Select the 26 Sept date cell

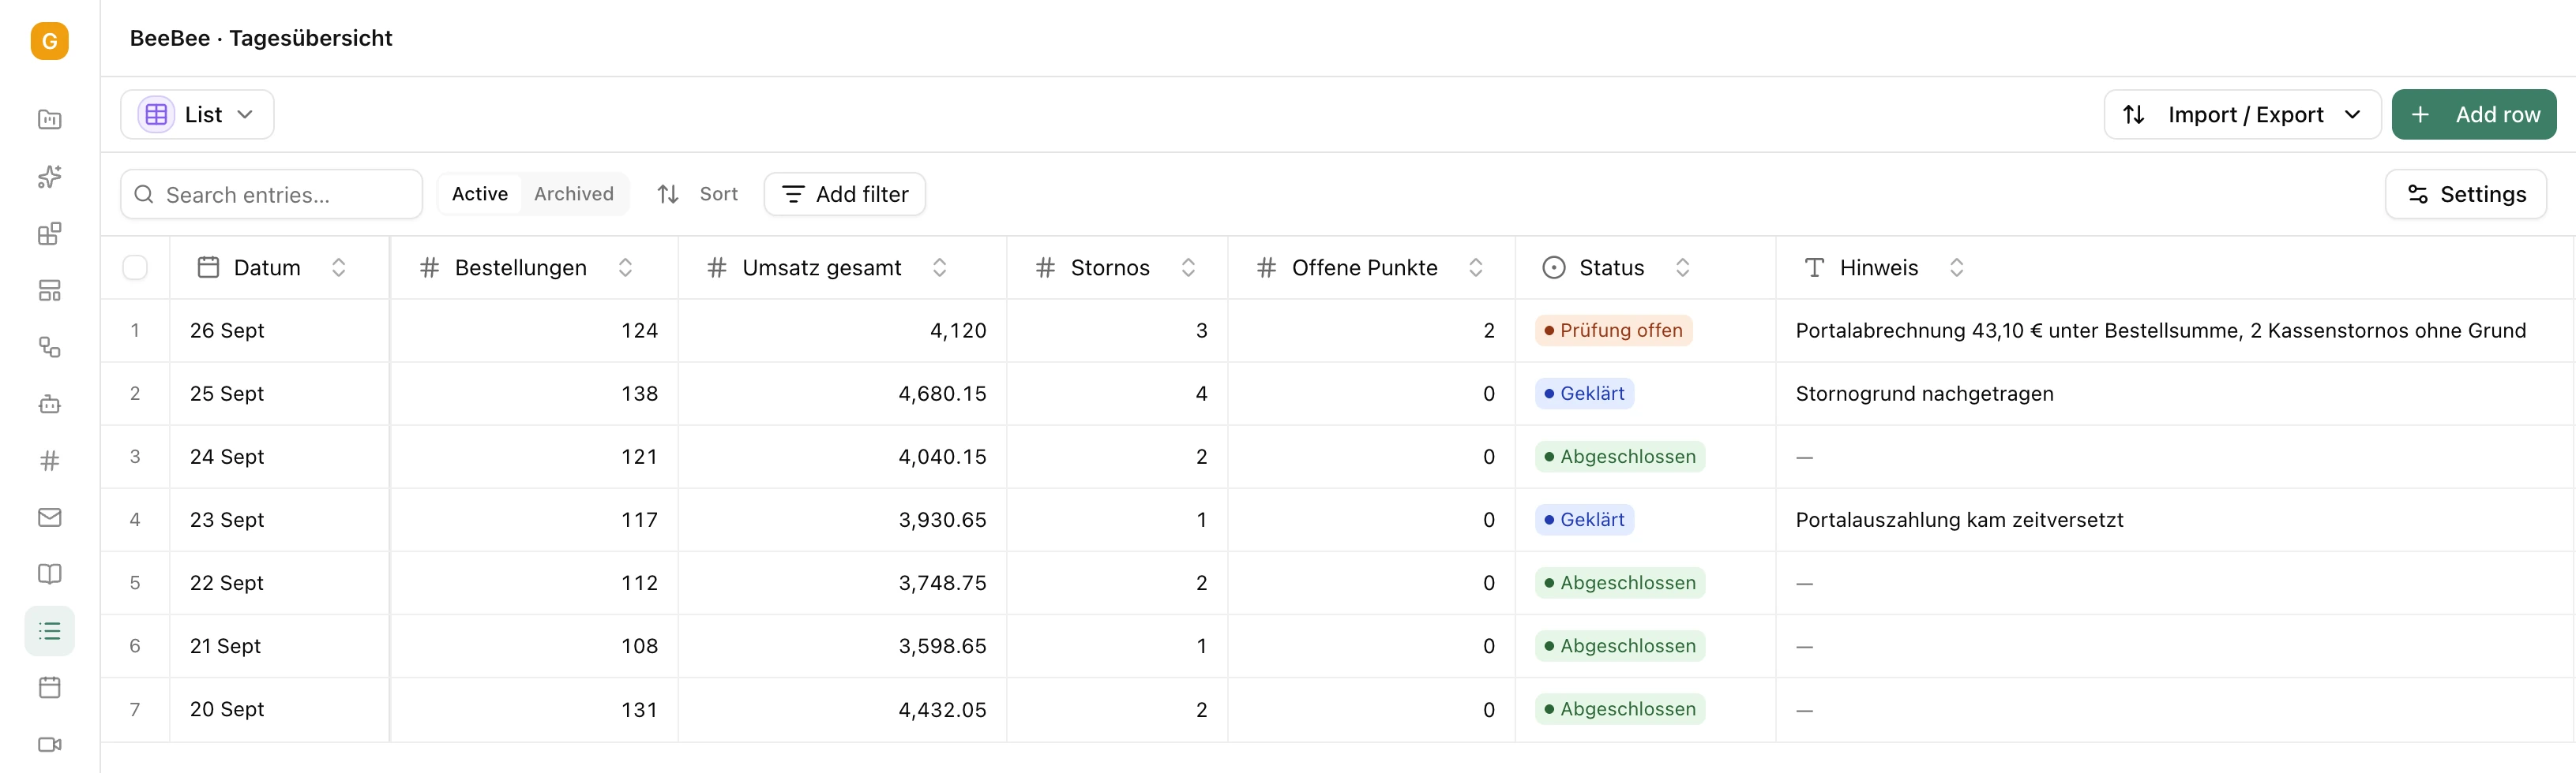click(x=279, y=330)
